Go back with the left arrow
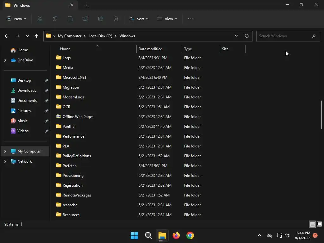 point(7,36)
